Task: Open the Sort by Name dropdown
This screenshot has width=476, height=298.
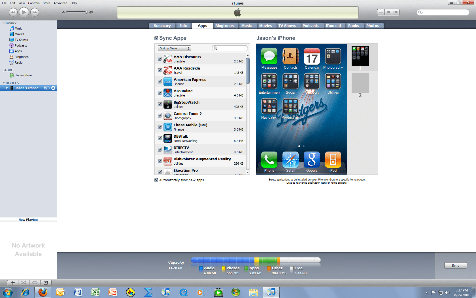Action: pyautogui.click(x=174, y=48)
